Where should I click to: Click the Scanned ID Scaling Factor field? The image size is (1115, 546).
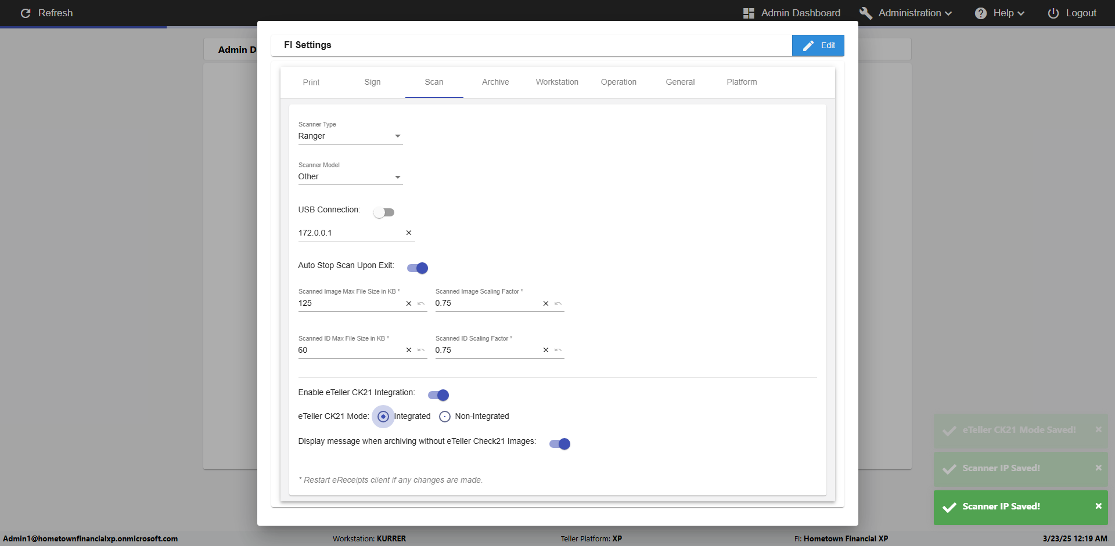(487, 350)
